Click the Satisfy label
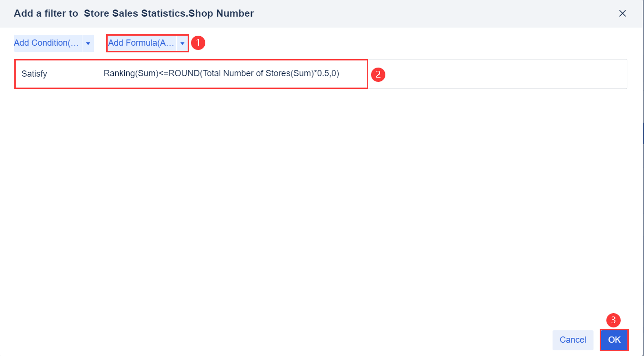The height and width of the screenshot is (356, 644). click(x=34, y=74)
